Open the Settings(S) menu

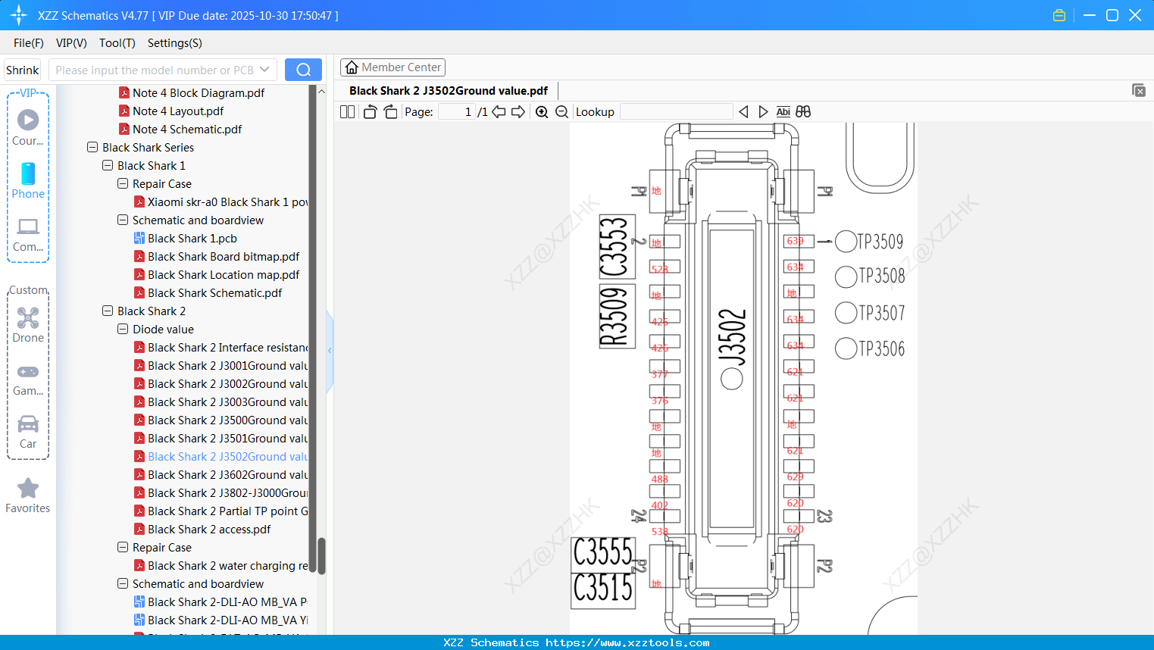click(175, 42)
